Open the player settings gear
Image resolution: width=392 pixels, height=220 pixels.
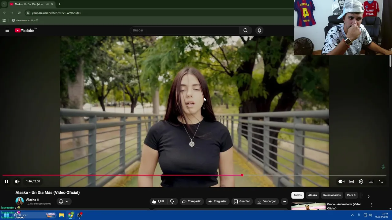pos(361,182)
